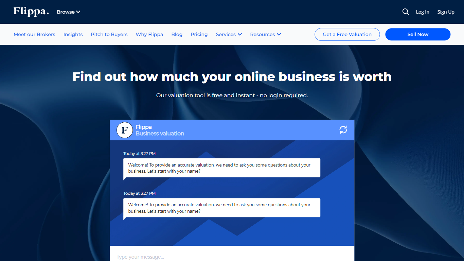This screenshot has width=464, height=261.
Task: Click the Sign Up link
Action: 446,12
